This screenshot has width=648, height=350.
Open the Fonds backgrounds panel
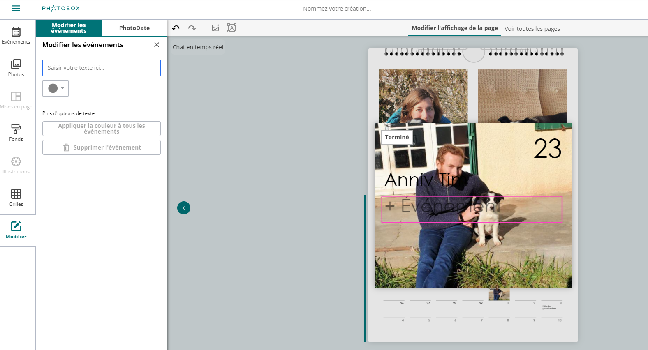point(16,133)
